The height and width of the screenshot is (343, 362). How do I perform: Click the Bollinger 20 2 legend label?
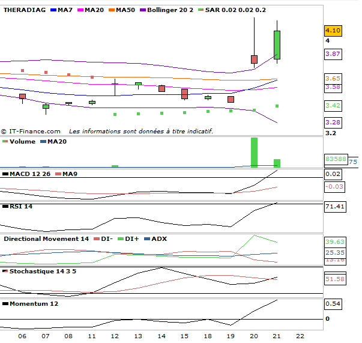click(170, 10)
